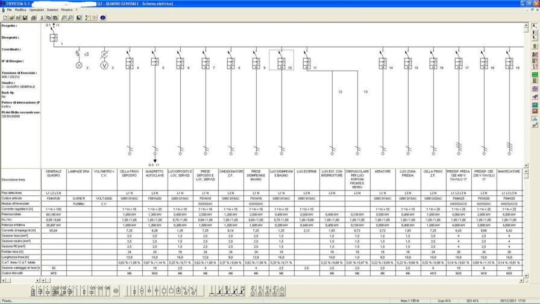Open the Operazioni menu
Image resolution: width=540 pixels, height=304 pixels.
tap(36, 10)
